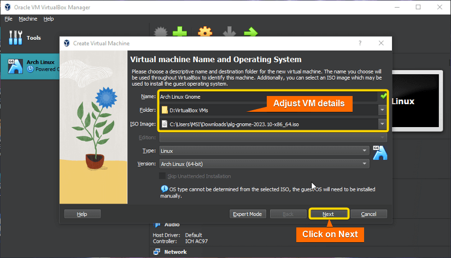Viewport: 451px width, 258px height.
Task: Click the gray Discard down-arrow toolbar icon
Action: coord(229,32)
